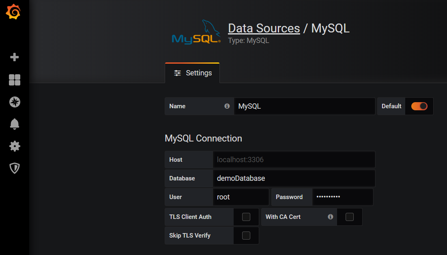Enable TLS Client Auth
The height and width of the screenshot is (255, 447).
246,216
